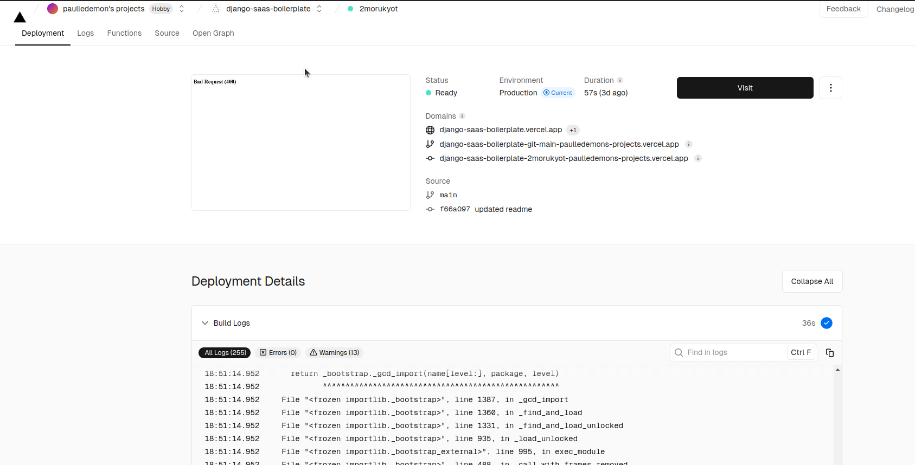
Task: Expand the team switcher chevrons
Action: (x=182, y=9)
